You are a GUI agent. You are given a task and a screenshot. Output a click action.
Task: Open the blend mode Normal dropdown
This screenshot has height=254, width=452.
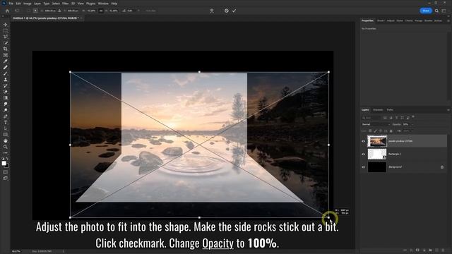(376, 124)
